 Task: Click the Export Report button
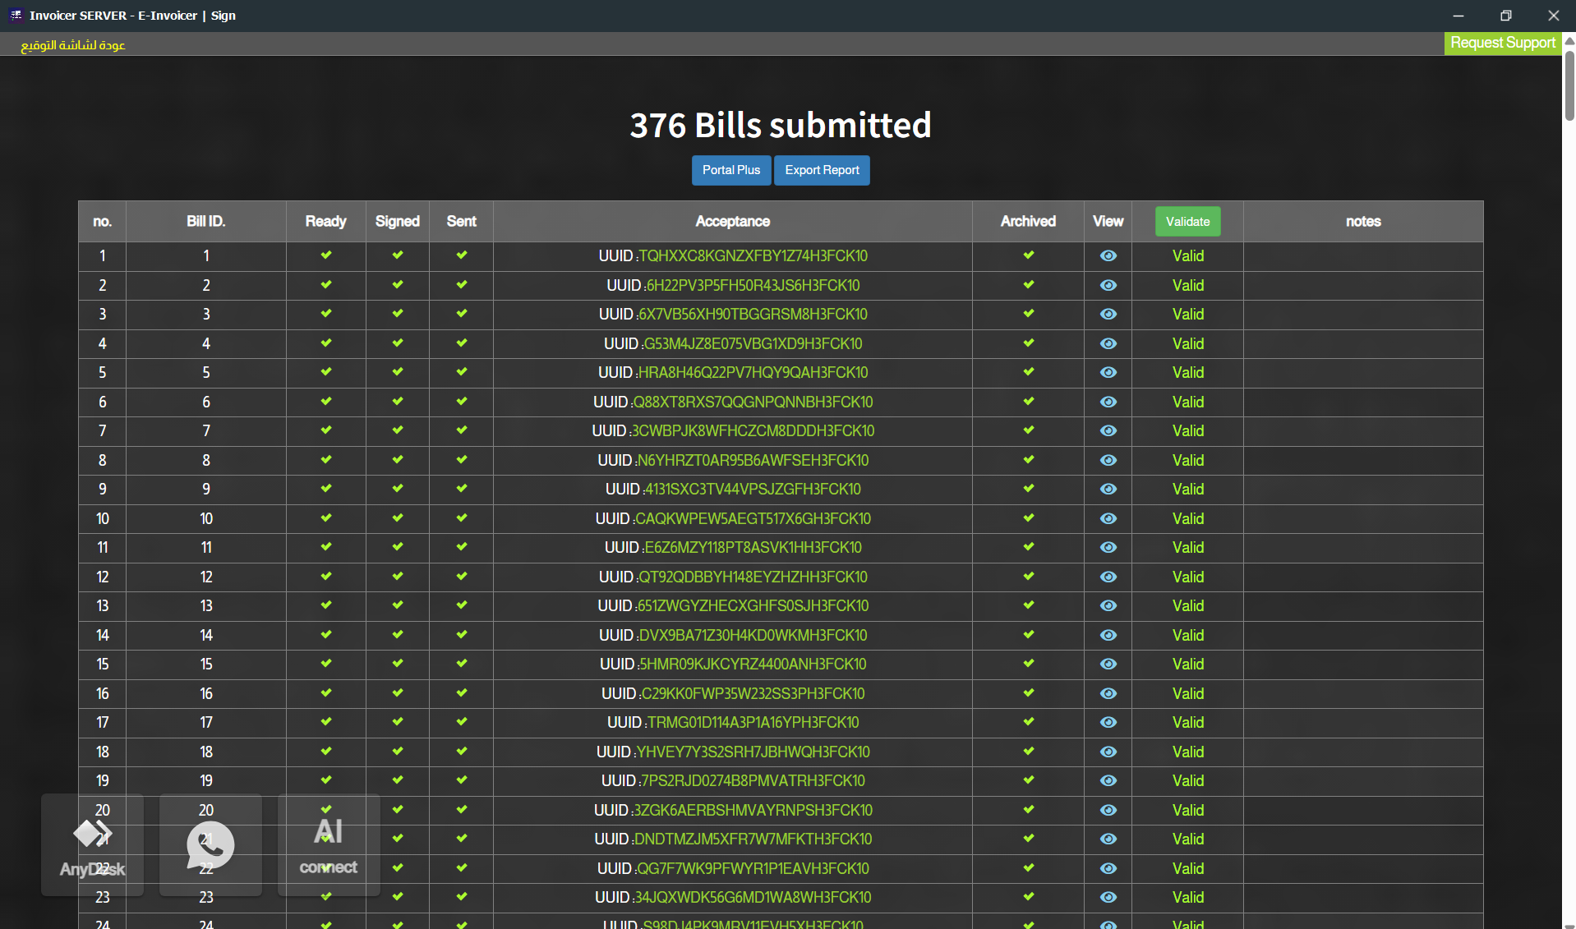click(822, 170)
